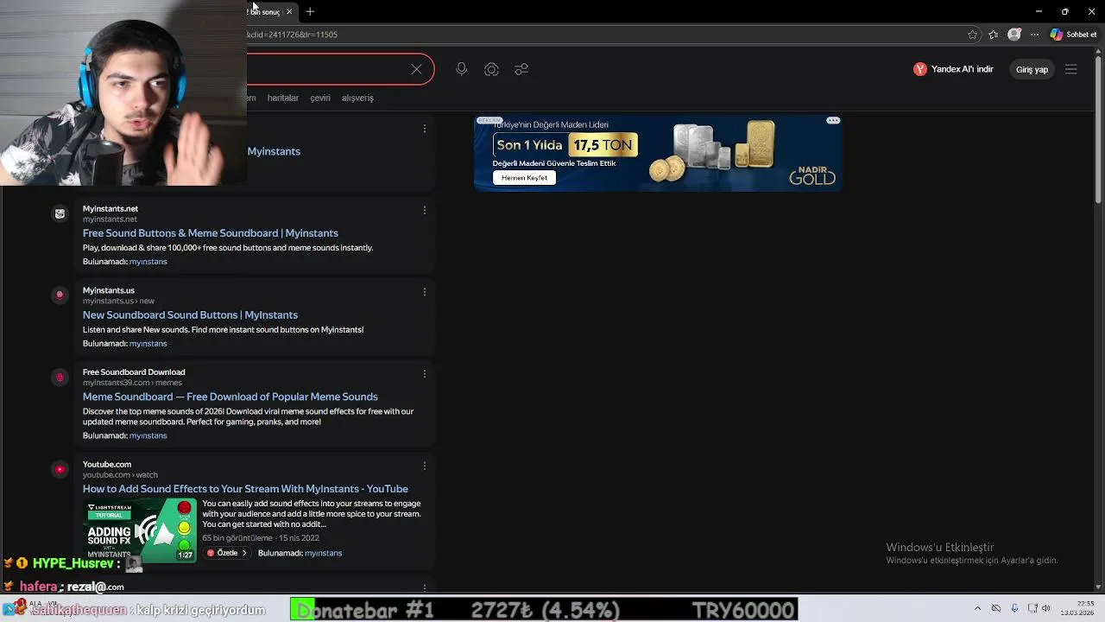
Task: Click Hemen Keşfet button in ad
Action: tap(524, 178)
